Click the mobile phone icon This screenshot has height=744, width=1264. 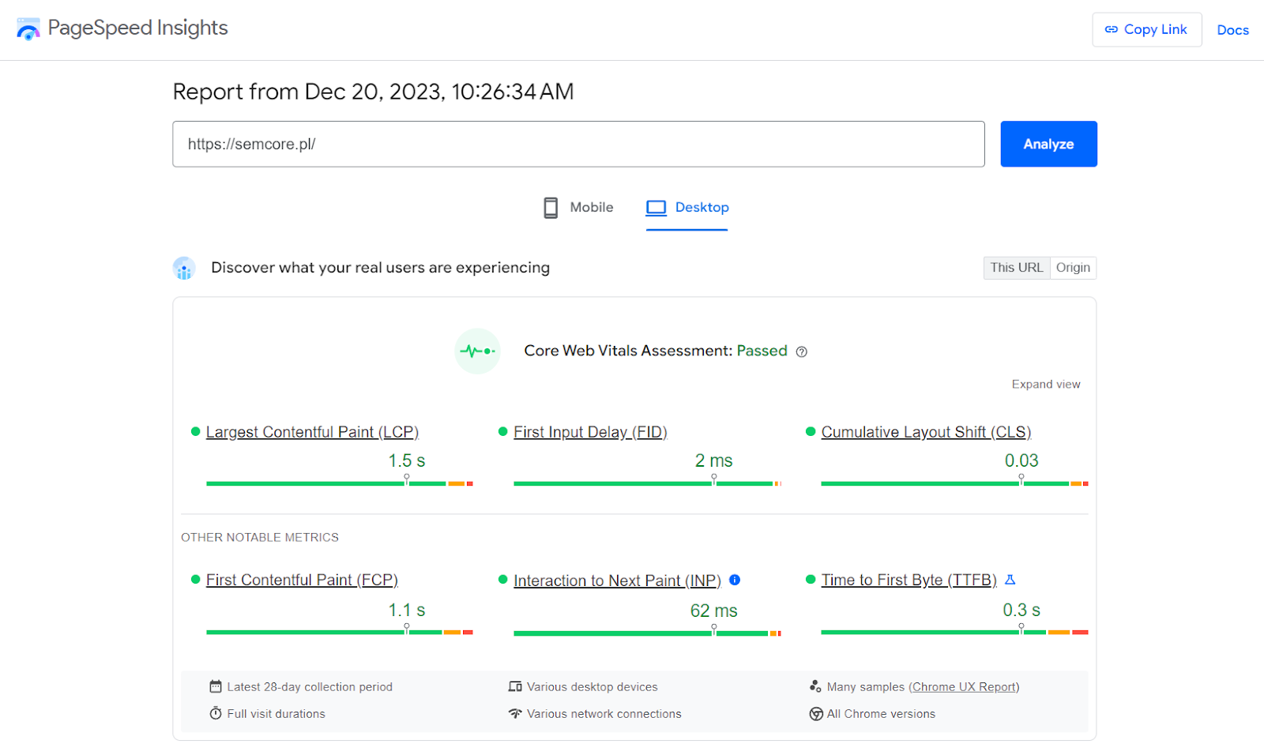pyautogui.click(x=551, y=208)
